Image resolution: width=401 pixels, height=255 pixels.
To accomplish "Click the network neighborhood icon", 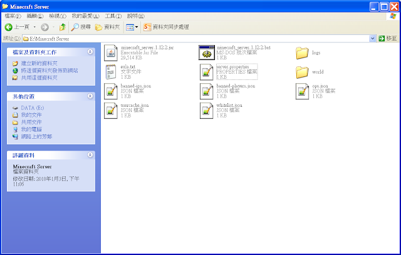I will point(15,136).
